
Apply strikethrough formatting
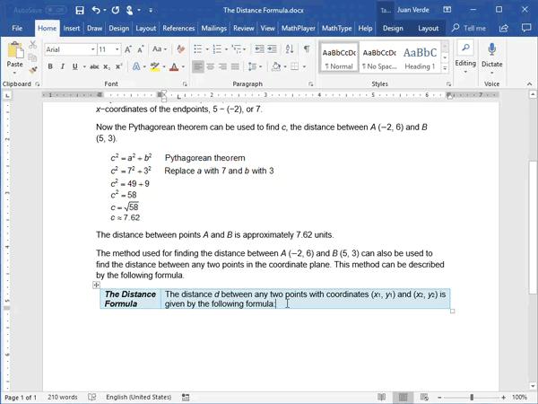(x=94, y=66)
